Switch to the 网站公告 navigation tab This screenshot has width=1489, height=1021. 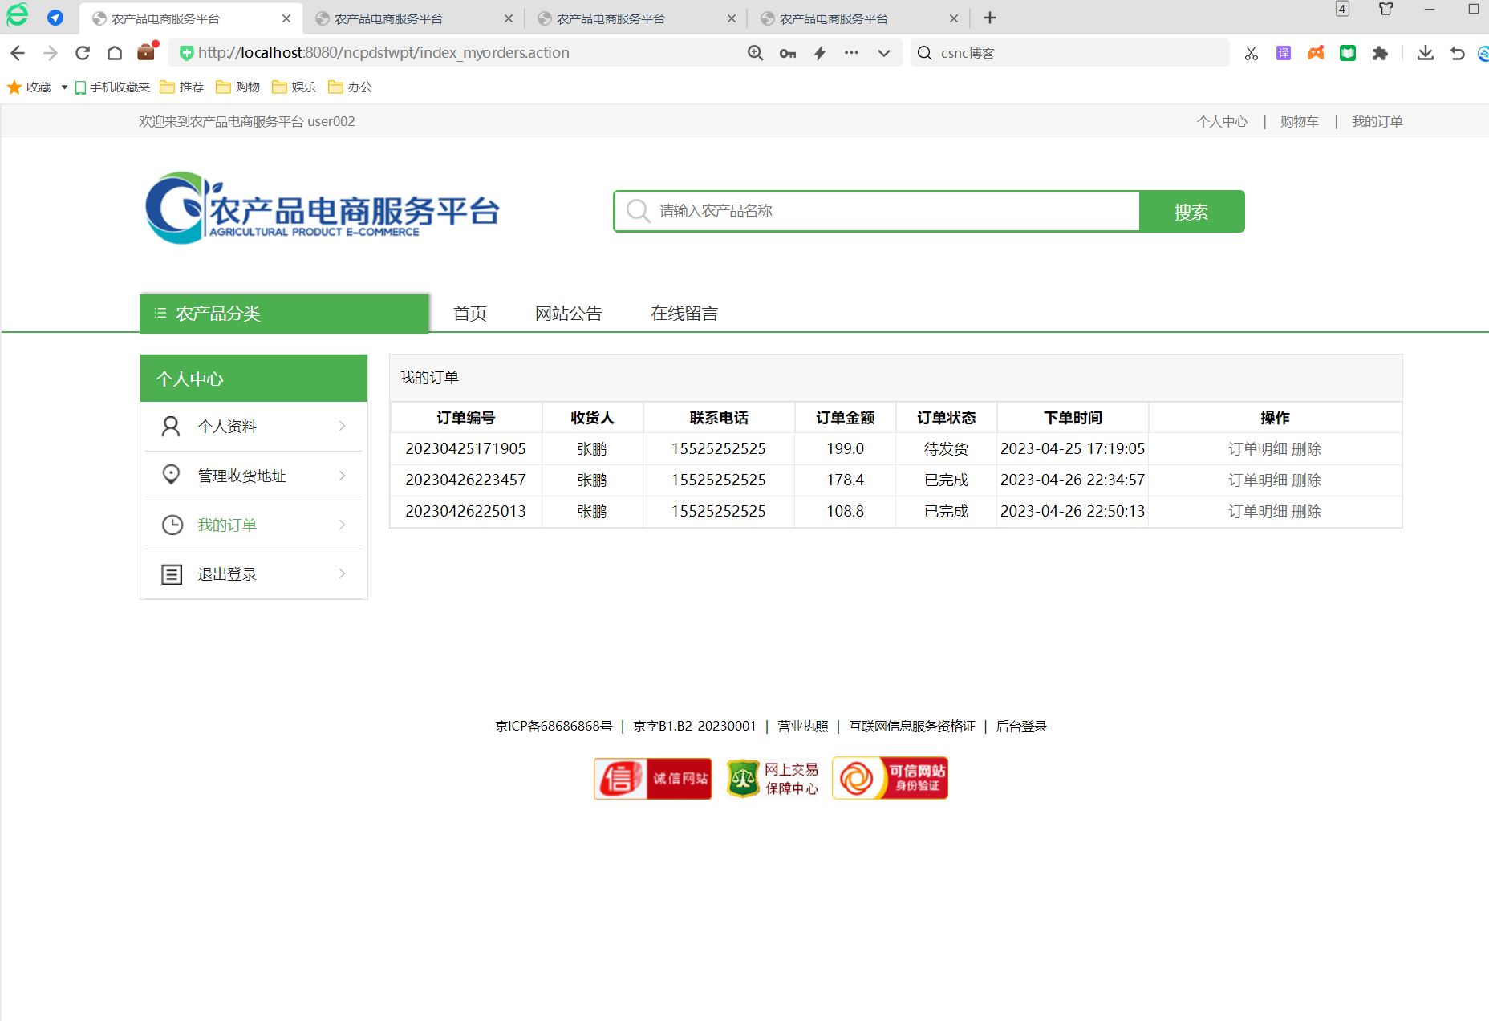(x=569, y=313)
